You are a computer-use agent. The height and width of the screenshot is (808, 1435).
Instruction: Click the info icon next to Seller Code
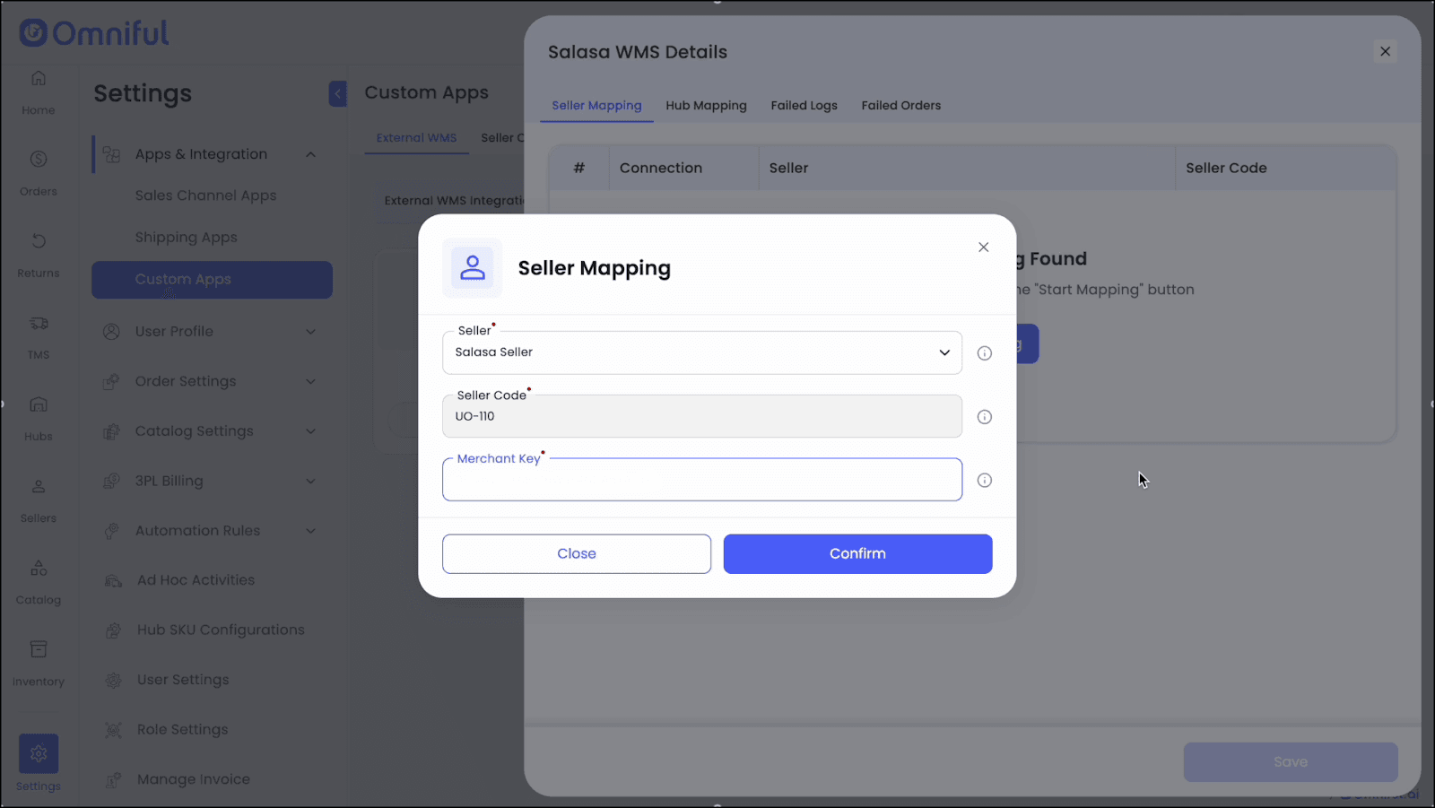[x=984, y=417]
